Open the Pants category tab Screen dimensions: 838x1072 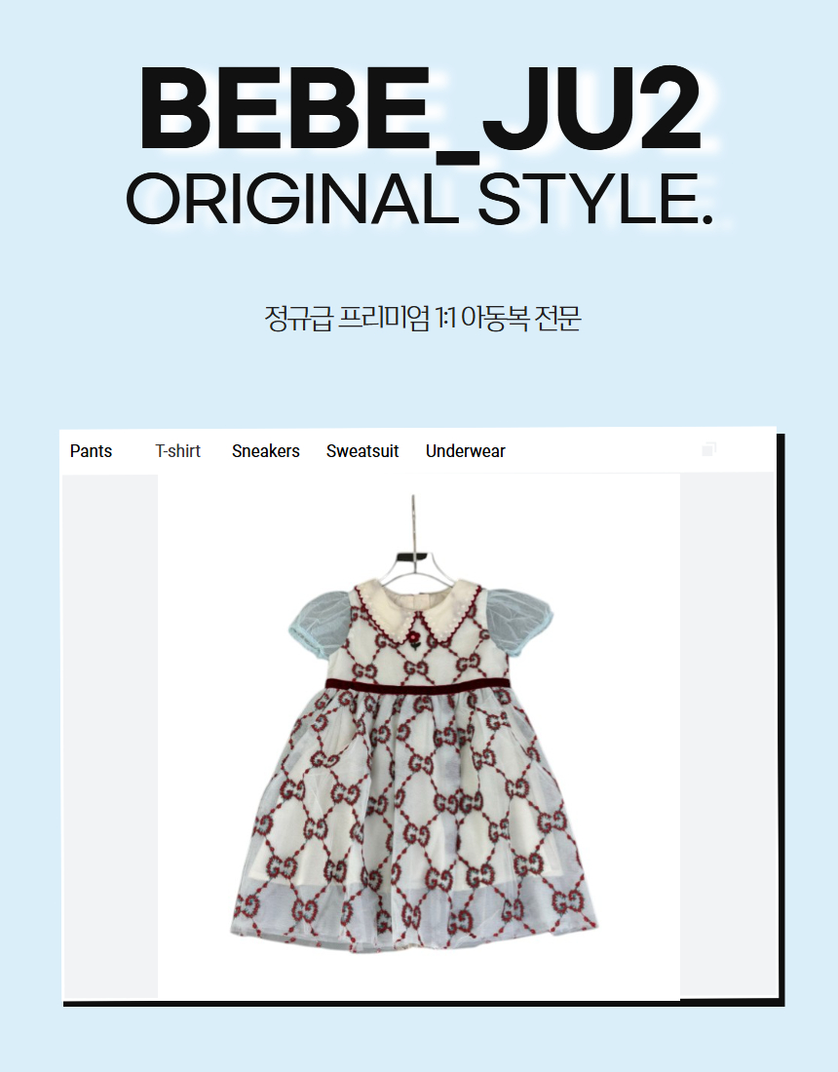click(91, 451)
